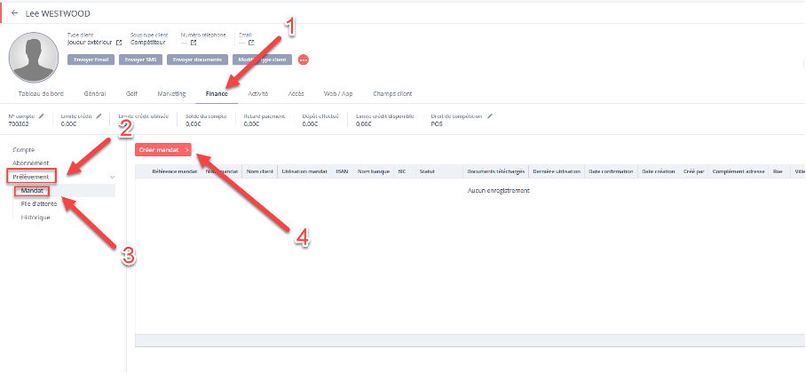The height and width of the screenshot is (373, 806).
Task: Edit Limite crédit with the pencil icon
Action: [99, 116]
